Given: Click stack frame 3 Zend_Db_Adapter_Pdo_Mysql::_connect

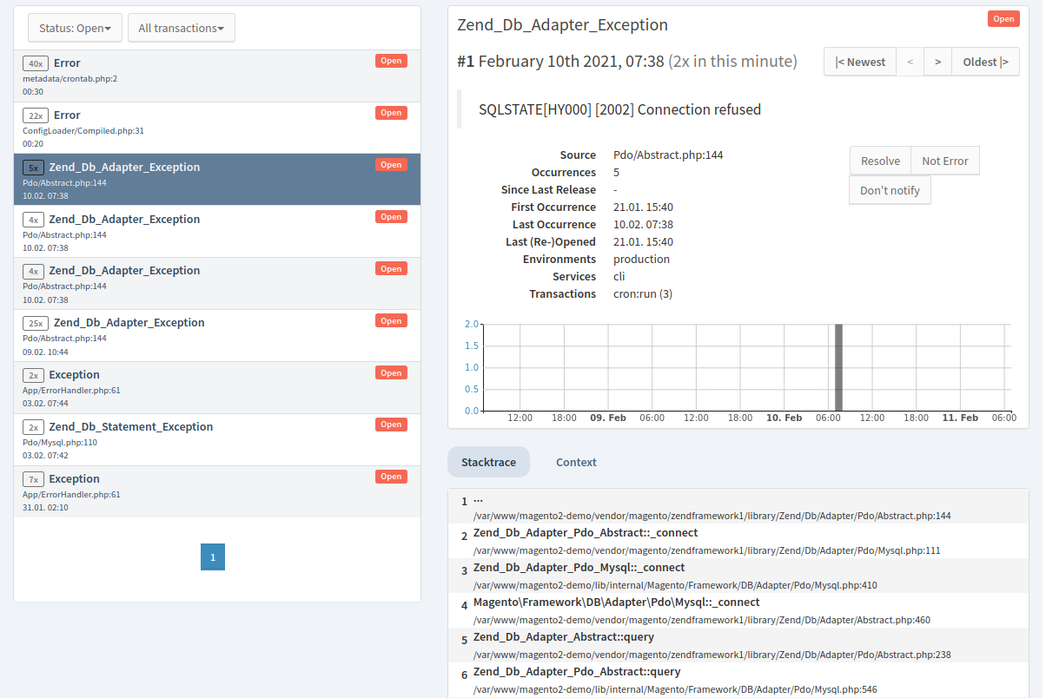Looking at the screenshot, I should 738,576.
